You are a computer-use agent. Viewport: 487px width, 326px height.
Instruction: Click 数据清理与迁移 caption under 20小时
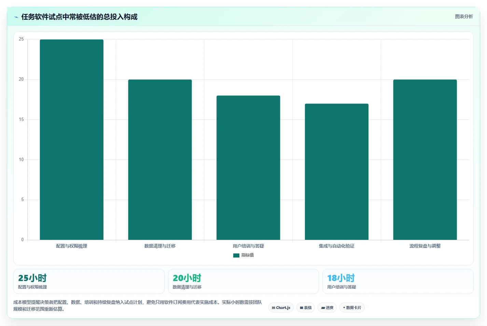pos(187,287)
